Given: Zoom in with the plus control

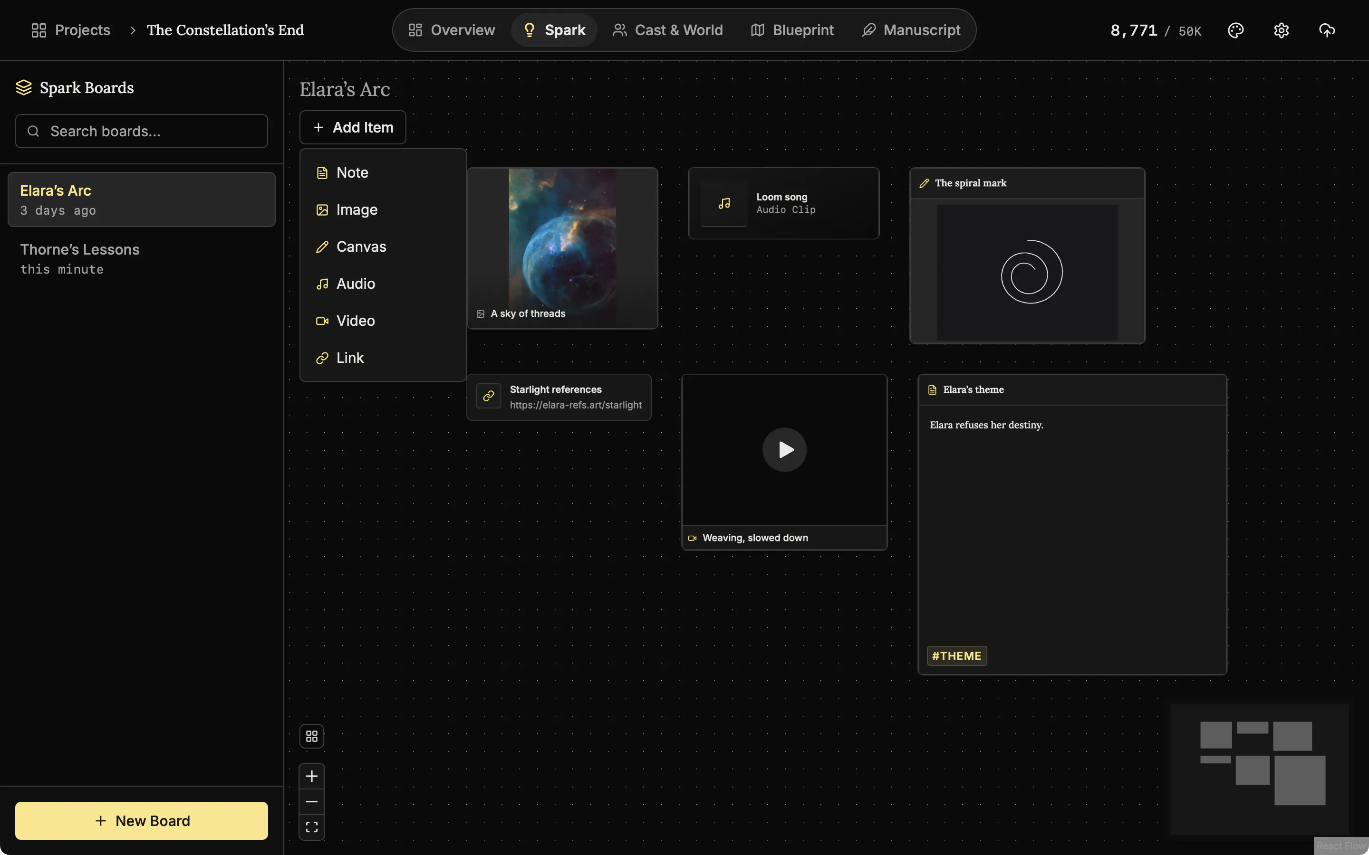Looking at the screenshot, I should click(312, 776).
